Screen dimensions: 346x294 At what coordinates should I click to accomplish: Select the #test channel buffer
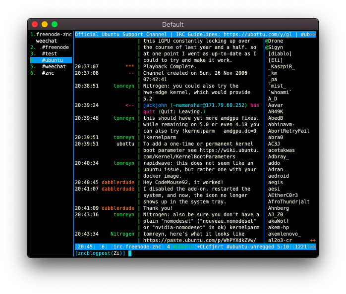pos(51,53)
